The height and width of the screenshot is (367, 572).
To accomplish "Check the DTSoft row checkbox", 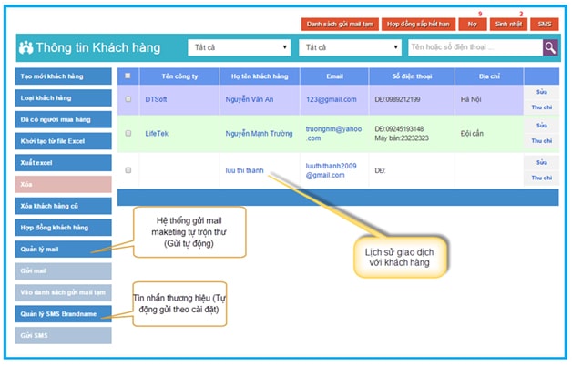I will [128, 98].
